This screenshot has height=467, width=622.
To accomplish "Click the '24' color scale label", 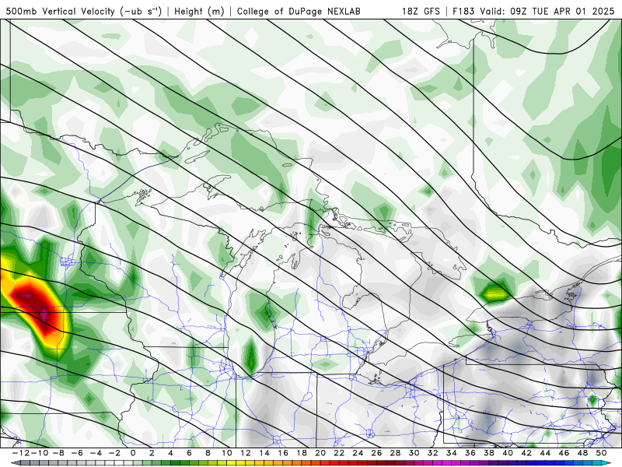I will pyautogui.click(x=358, y=453).
